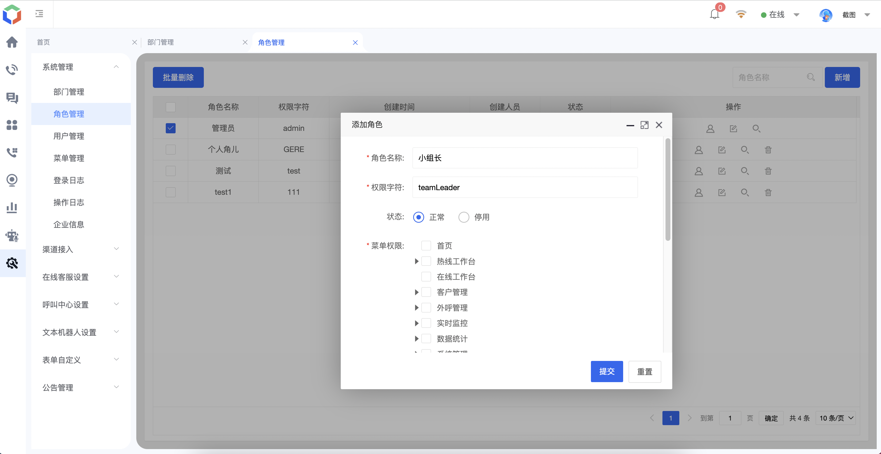This screenshot has height=454, width=881.
Task: Click the wifi signal status icon
Action: tap(741, 14)
